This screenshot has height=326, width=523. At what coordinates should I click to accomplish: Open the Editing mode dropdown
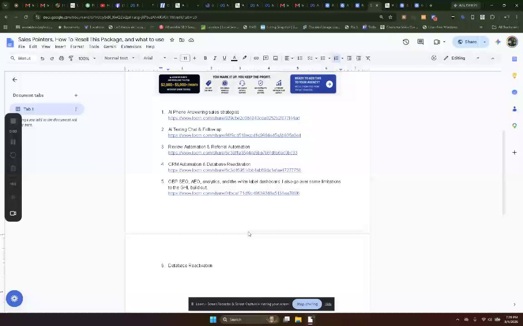pos(461,58)
